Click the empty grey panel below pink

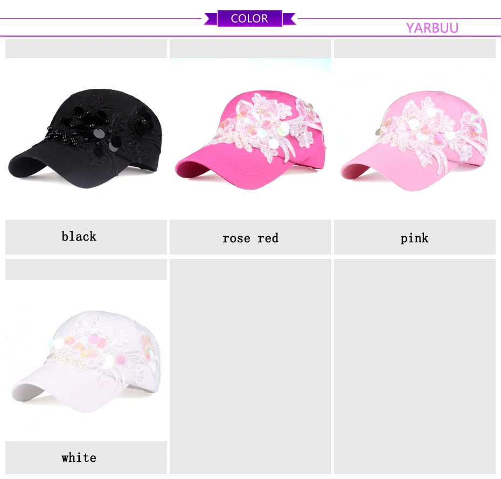click(x=414, y=367)
